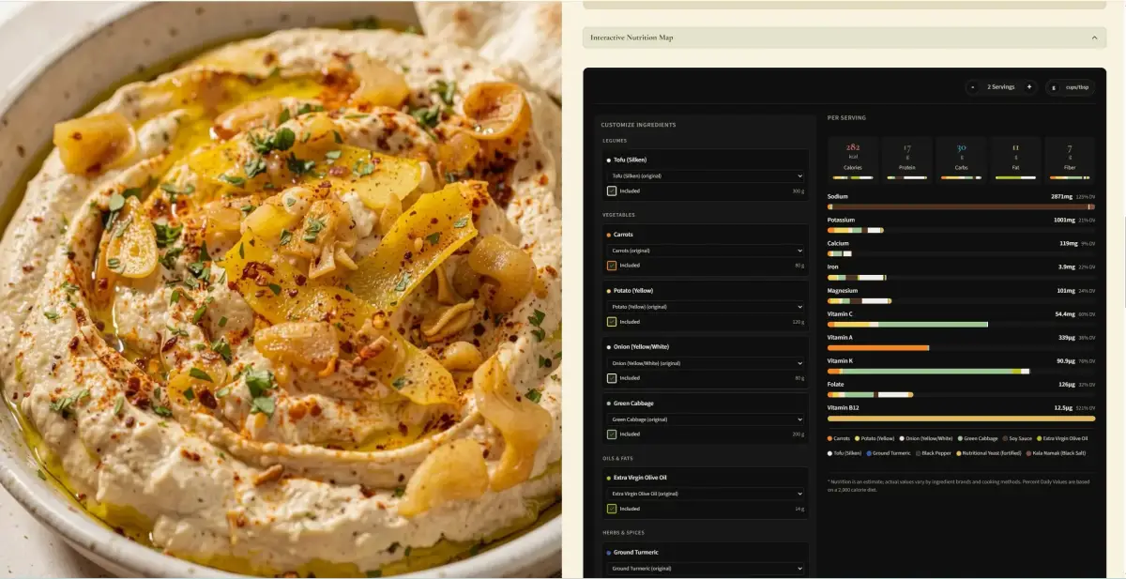Click the 'PER SERVING' heading
This screenshot has width=1126, height=579.
(x=846, y=118)
